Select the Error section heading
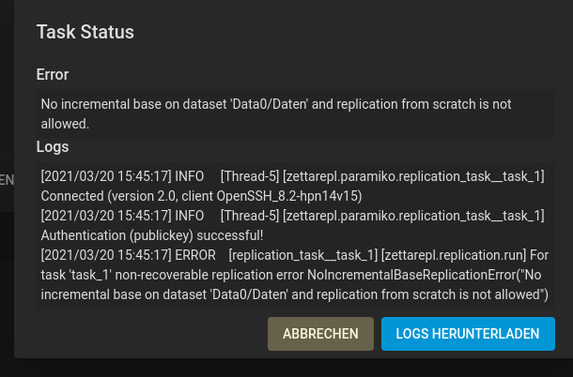The image size is (573, 377). [x=53, y=74]
